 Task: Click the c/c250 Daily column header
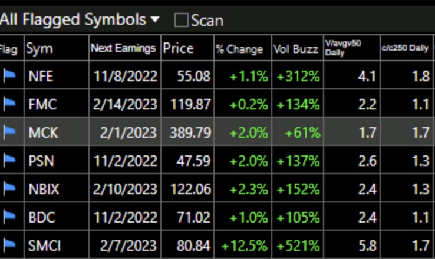[406, 48]
